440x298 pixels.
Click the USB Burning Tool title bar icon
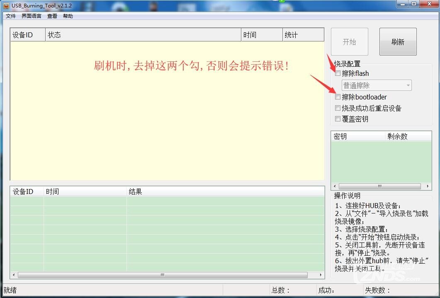5,6
